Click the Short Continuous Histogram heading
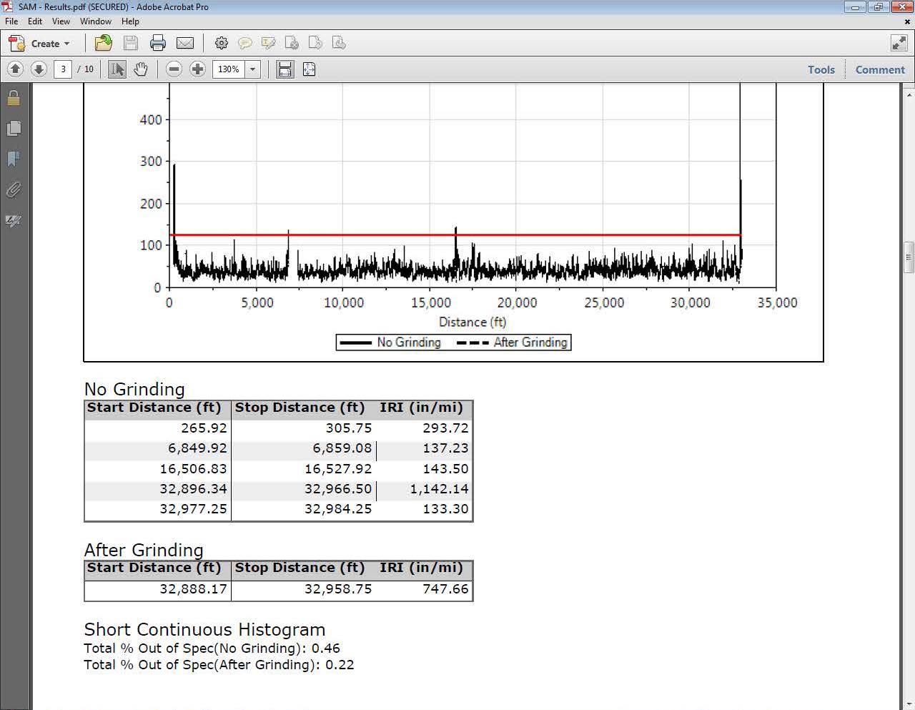 204,629
